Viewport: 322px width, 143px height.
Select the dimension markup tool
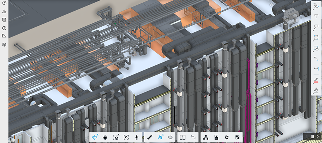316,69
